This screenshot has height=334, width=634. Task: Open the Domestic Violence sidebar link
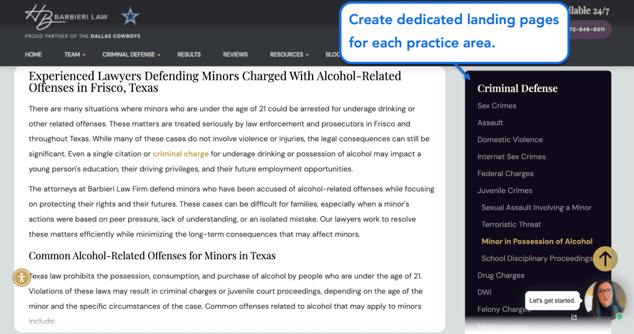[510, 140]
